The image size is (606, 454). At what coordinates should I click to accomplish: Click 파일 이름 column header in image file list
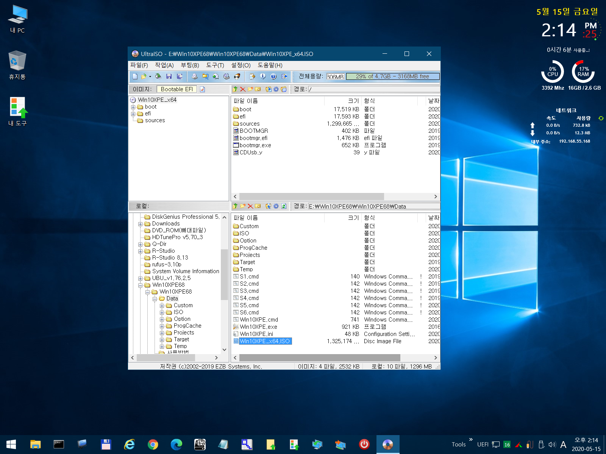tap(278, 101)
